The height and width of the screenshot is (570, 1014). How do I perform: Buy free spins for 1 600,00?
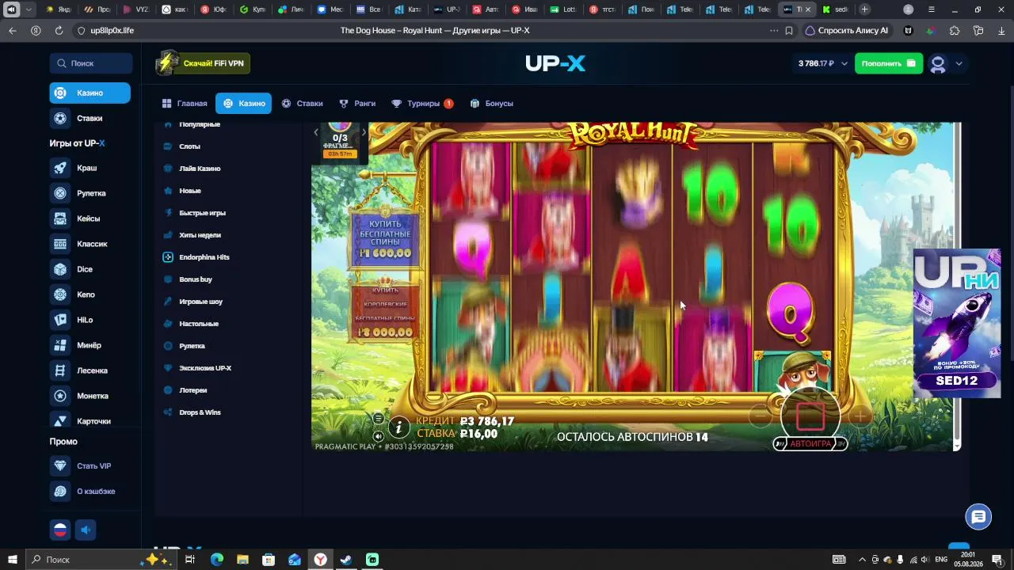385,237
